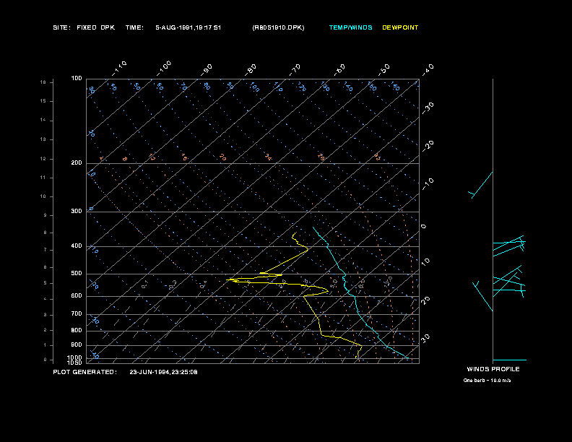Click the "SITE:" header label
Viewport: 572px width, 442px height.
61,27
